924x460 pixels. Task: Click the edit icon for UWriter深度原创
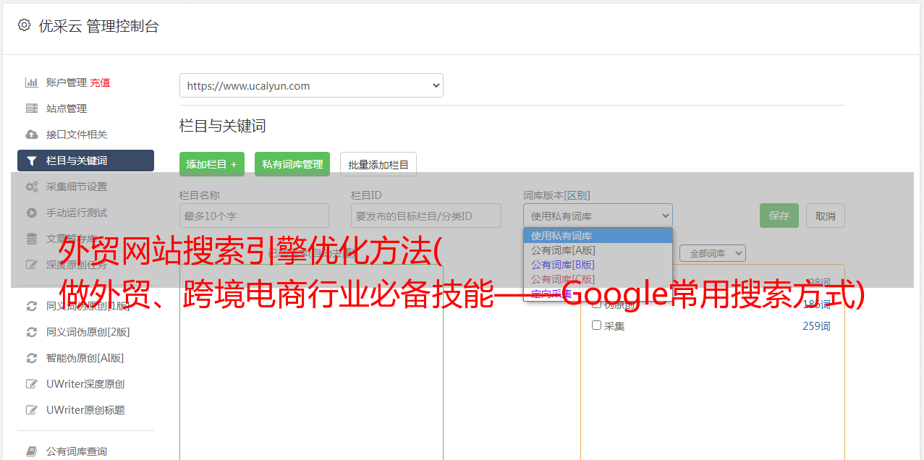click(32, 384)
